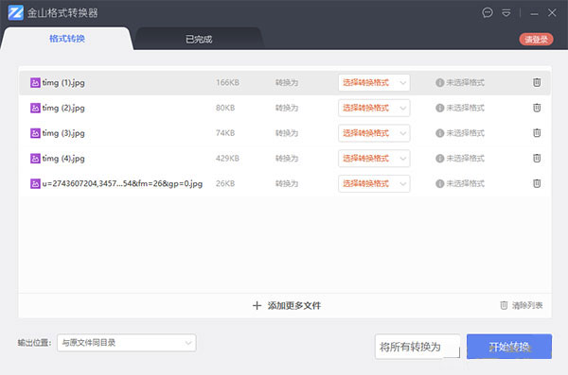Delete timg (1).jpg using its trash icon
This screenshot has height=375, width=568.
[537, 82]
